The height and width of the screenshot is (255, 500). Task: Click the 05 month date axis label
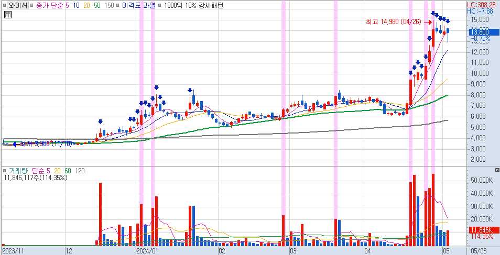pos(446,250)
